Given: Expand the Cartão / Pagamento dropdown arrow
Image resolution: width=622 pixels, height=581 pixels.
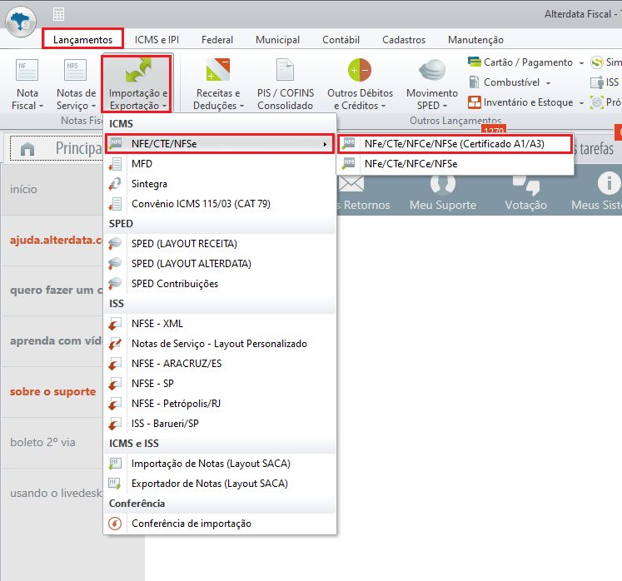Looking at the screenshot, I should point(581,62).
